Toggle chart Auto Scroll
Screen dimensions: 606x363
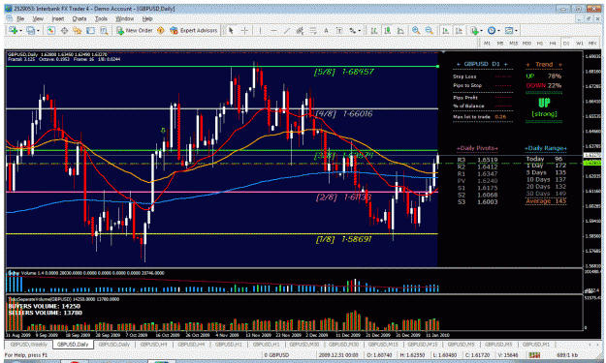click(446, 30)
